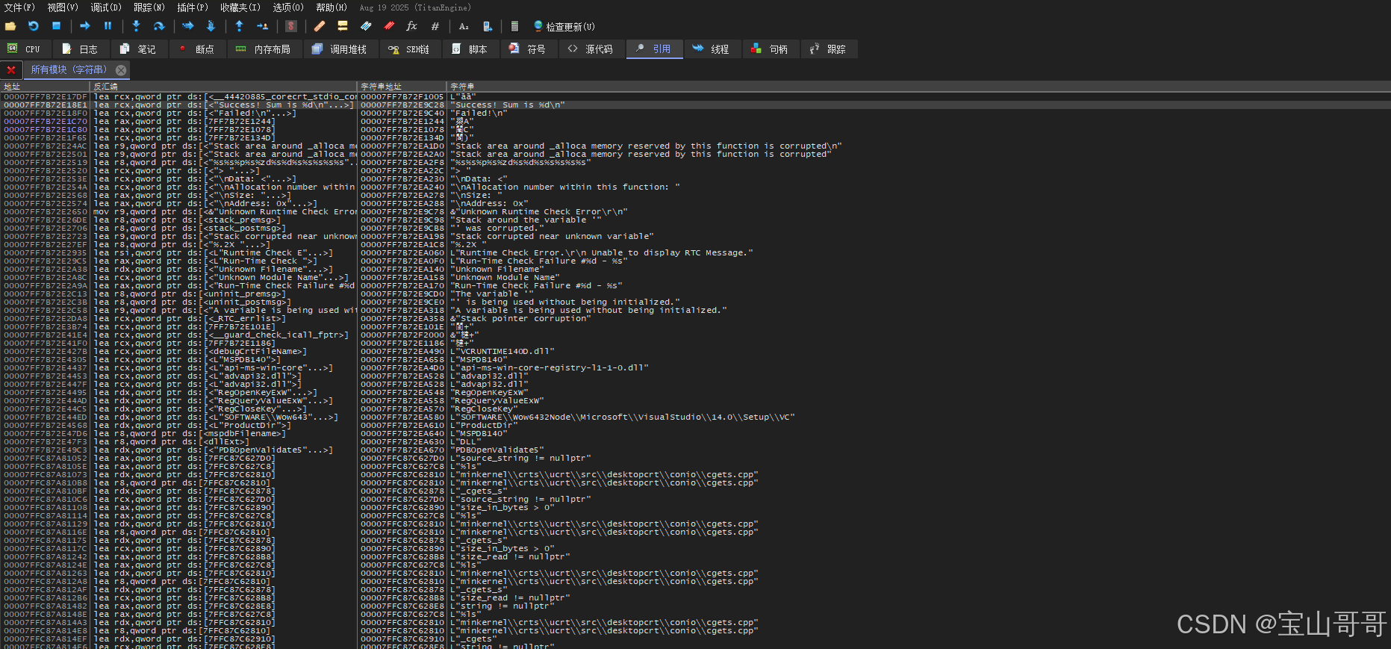Open the Bookmarks red tag icon
This screenshot has height=649, width=1391.
click(x=389, y=26)
